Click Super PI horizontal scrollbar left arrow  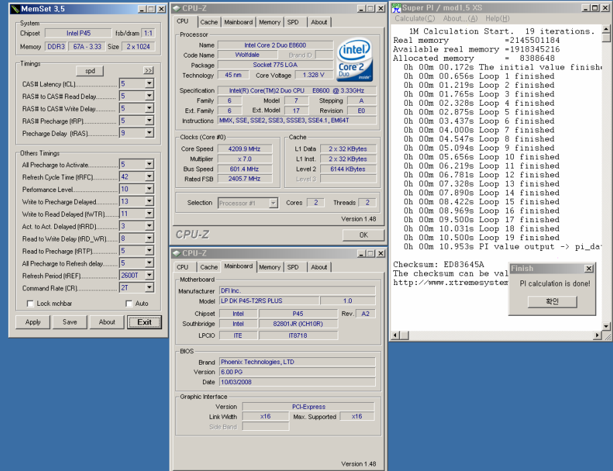click(395, 335)
